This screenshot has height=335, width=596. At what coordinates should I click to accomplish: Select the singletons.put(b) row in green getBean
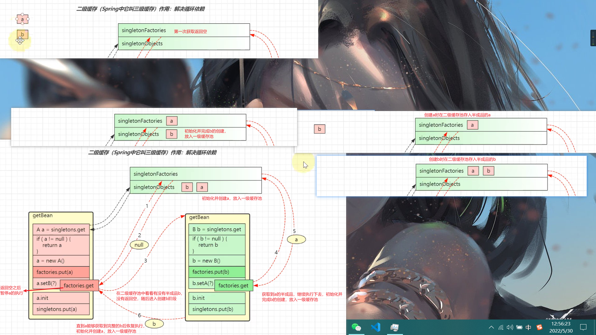[x=217, y=309]
